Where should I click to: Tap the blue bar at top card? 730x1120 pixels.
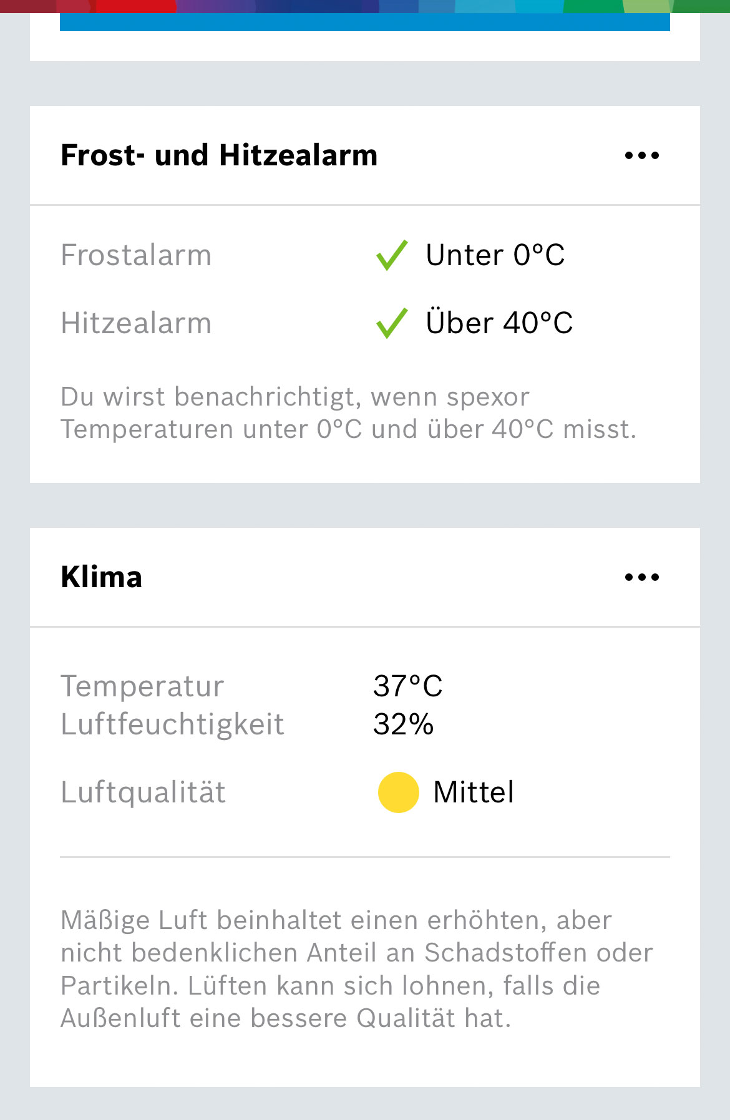(364, 22)
